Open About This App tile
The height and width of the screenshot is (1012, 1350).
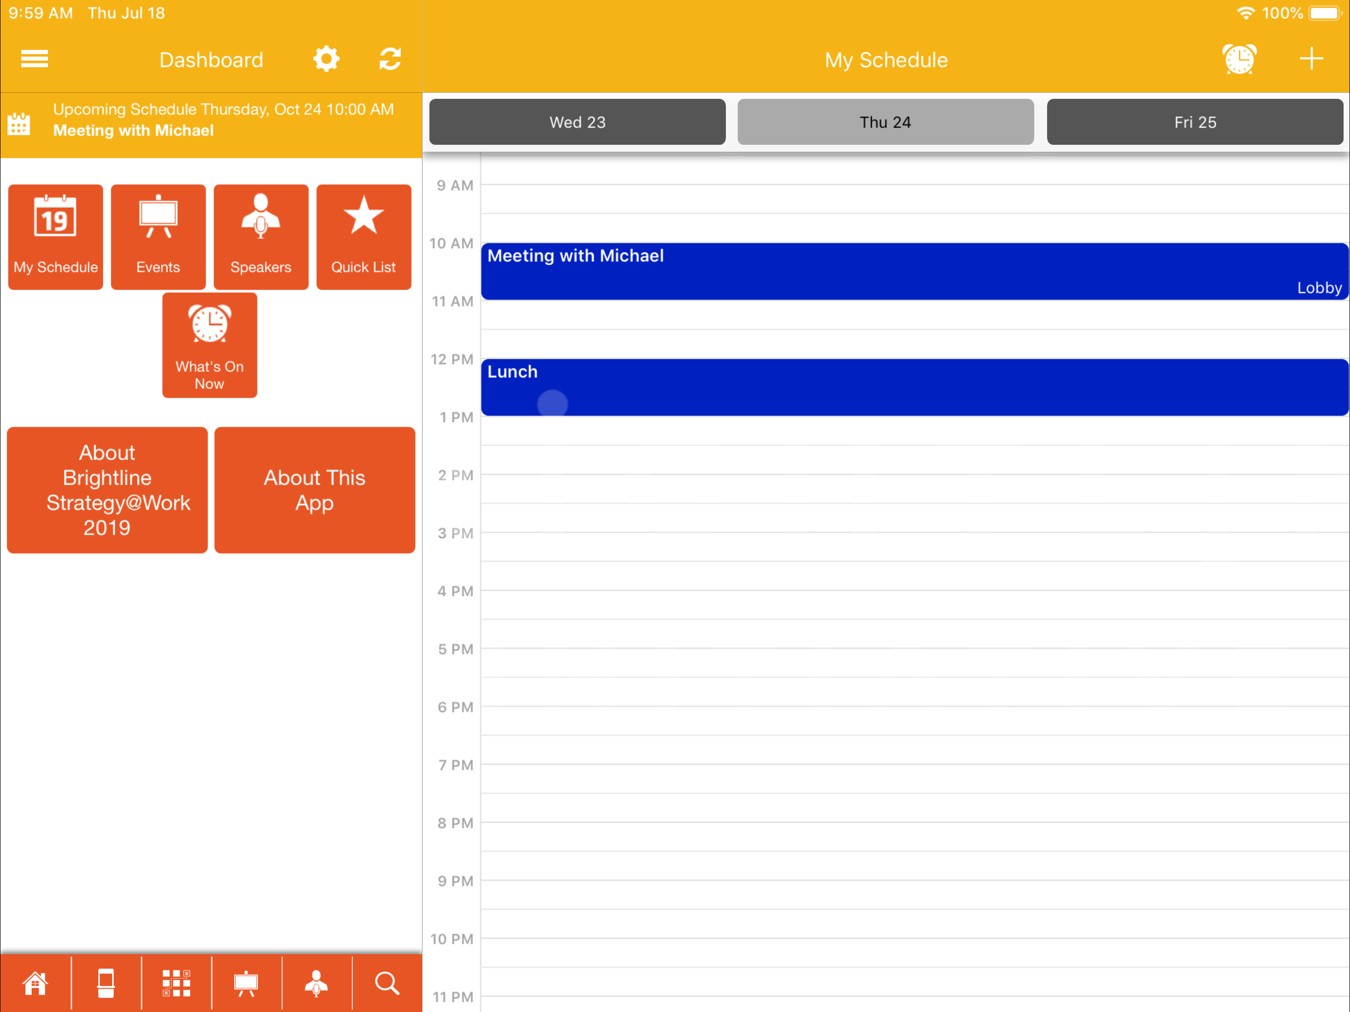(315, 490)
